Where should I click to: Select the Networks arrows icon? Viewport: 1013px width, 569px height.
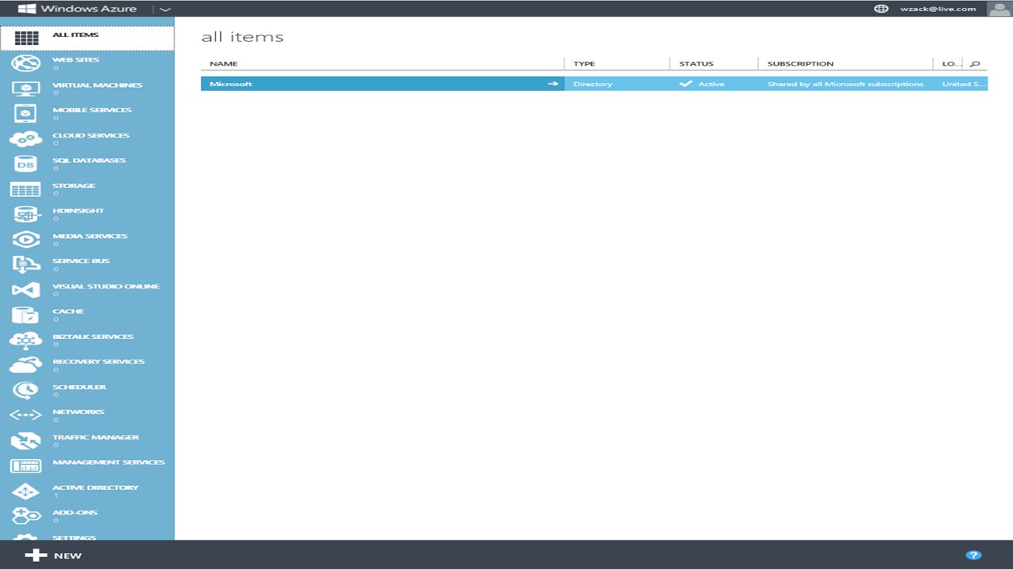coord(26,416)
